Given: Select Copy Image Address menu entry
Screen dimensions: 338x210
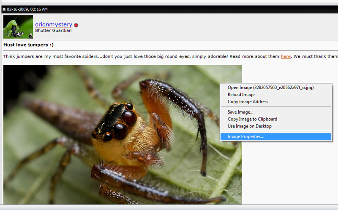Looking at the screenshot, I should pos(276,102).
